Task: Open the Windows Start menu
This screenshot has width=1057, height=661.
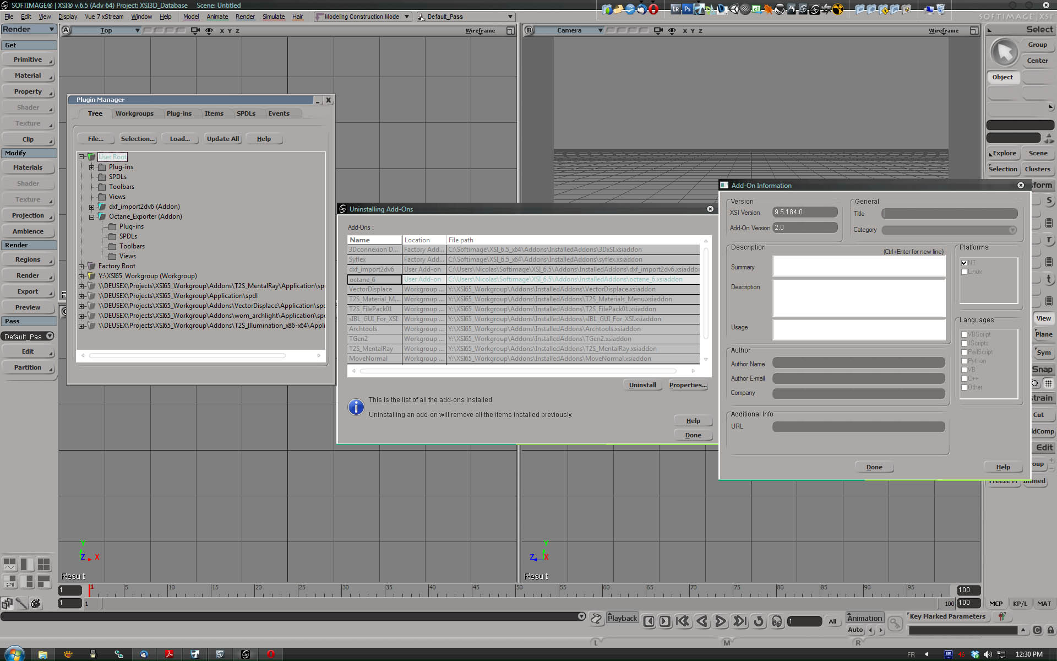Action: pos(15,654)
